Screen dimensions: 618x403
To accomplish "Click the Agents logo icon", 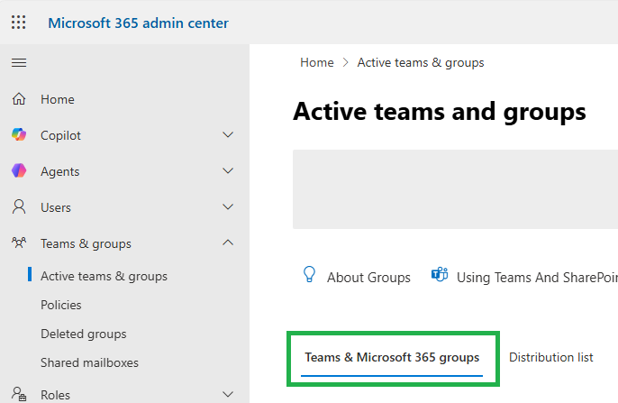I will pos(19,171).
